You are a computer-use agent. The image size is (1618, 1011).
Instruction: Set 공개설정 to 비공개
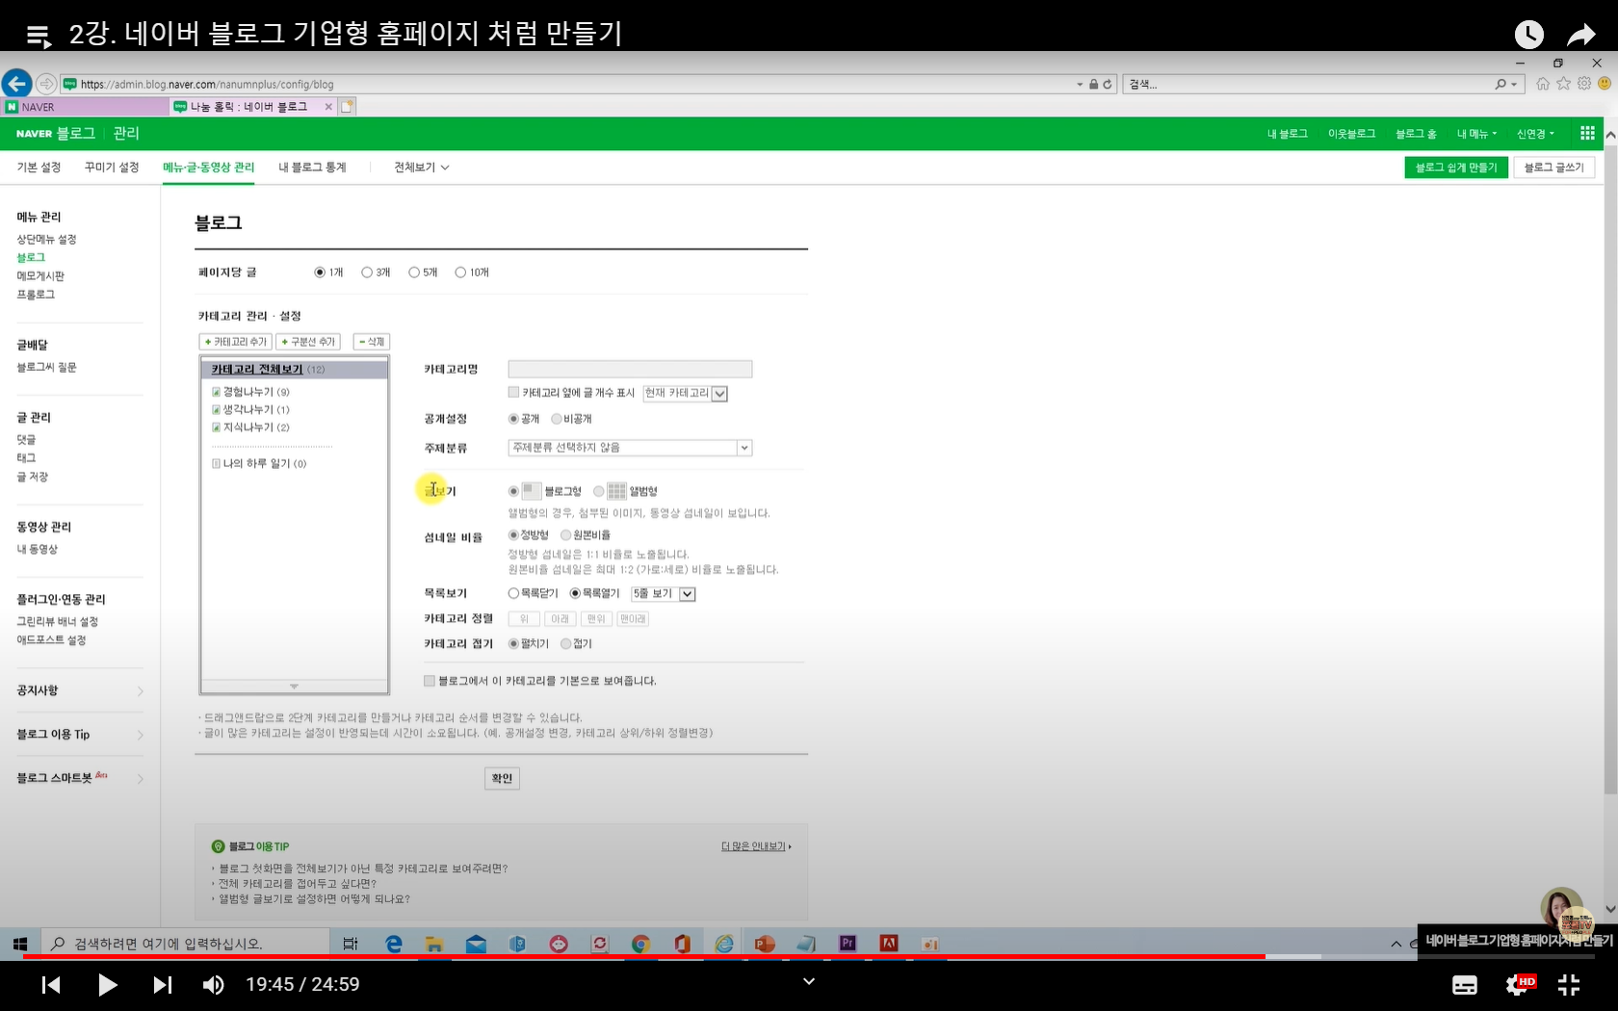[557, 419]
